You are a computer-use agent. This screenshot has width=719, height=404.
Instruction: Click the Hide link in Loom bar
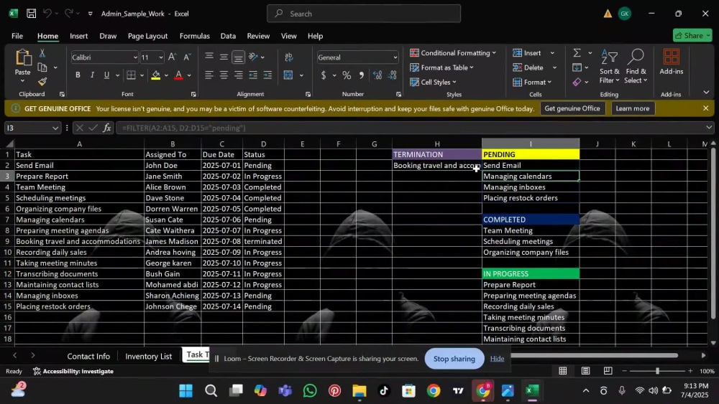tap(497, 359)
